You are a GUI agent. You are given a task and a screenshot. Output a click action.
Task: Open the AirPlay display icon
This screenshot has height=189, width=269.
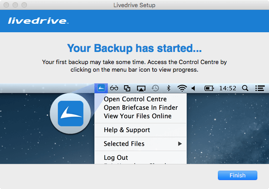[x=141, y=88]
